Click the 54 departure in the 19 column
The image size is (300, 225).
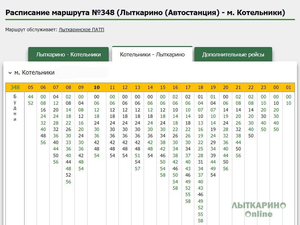(213, 175)
